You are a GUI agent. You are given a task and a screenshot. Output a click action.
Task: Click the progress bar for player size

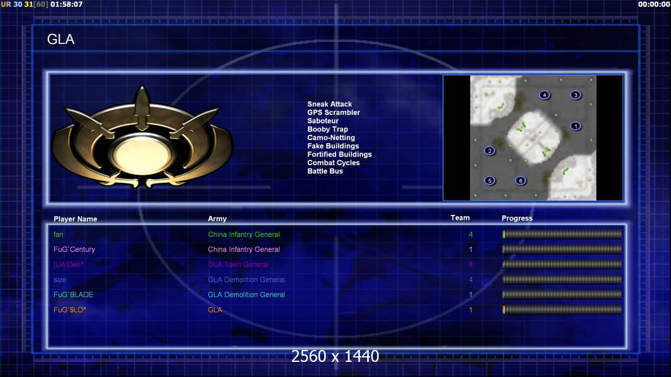click(561, 280)
